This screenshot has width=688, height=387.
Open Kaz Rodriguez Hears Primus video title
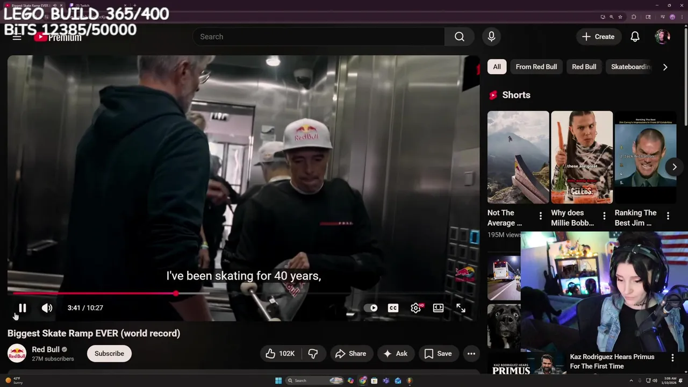tap(612, 361)
